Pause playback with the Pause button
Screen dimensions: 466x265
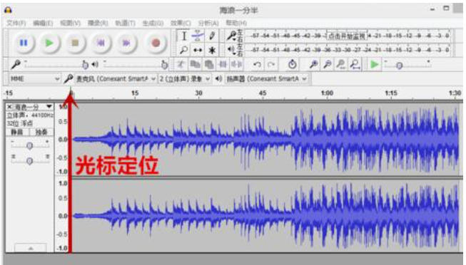pyautogui.click(x=24, y=43)
